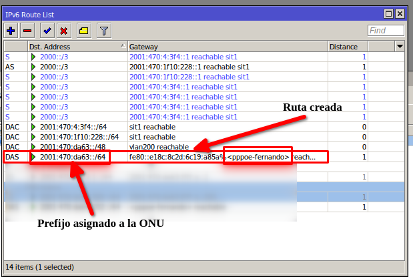Enable selected route with blue checkmark
Image resolution: width=413 pixels, height=279 pixels.
47,30
